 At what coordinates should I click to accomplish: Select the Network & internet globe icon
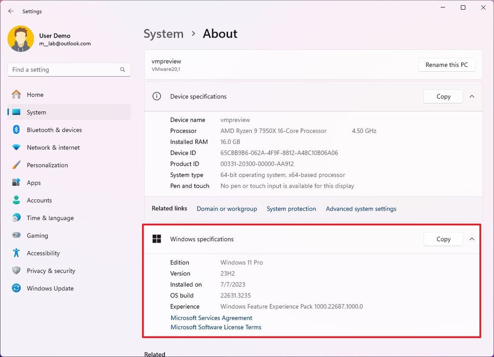(x=15, y=147)
